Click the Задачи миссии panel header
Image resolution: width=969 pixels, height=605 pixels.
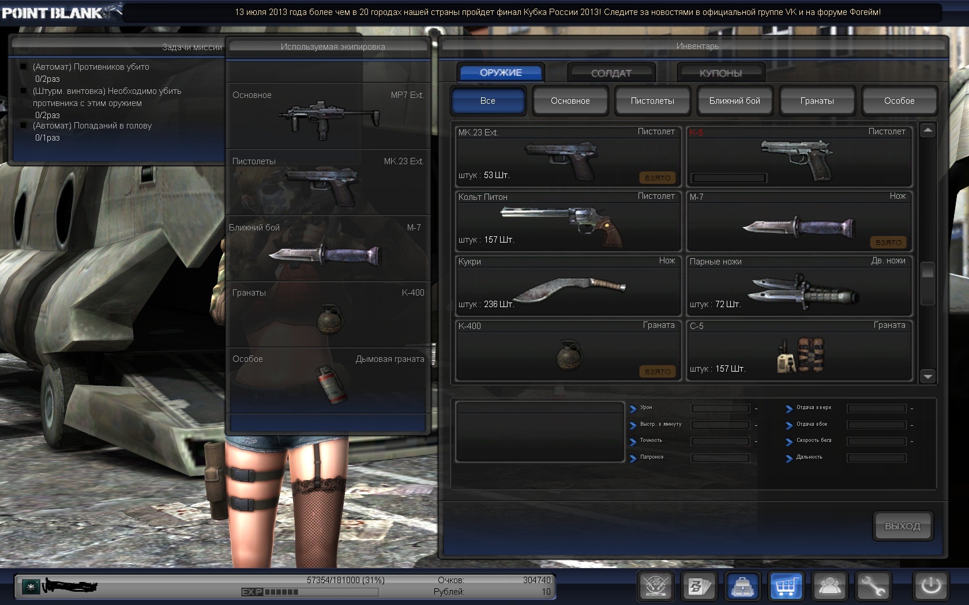118,47
